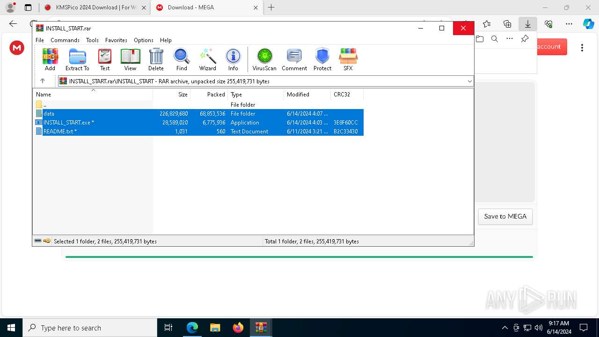Launch the Wizard tool

tap(207, 59)
